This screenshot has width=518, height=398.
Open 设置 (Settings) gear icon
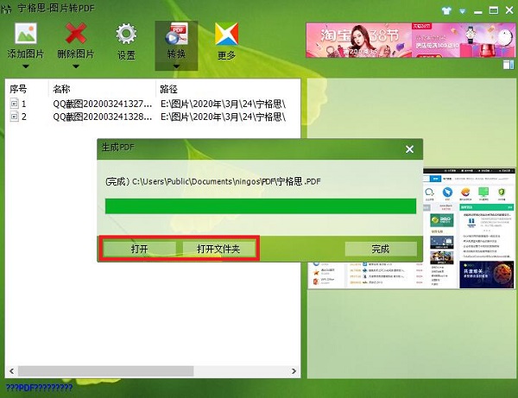(127, 35)
